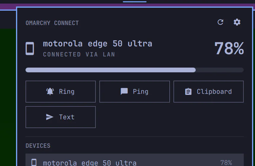255x166 pixels.
Task: Click the Clipboard button label
Action: point(214,92)
